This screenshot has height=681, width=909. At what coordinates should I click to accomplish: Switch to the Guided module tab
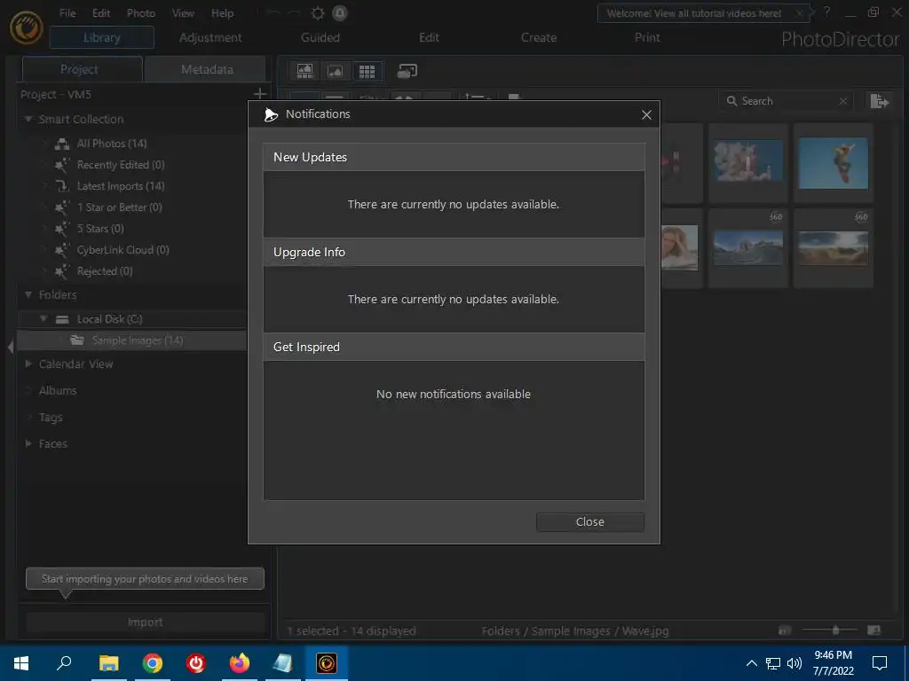point(320,37)
